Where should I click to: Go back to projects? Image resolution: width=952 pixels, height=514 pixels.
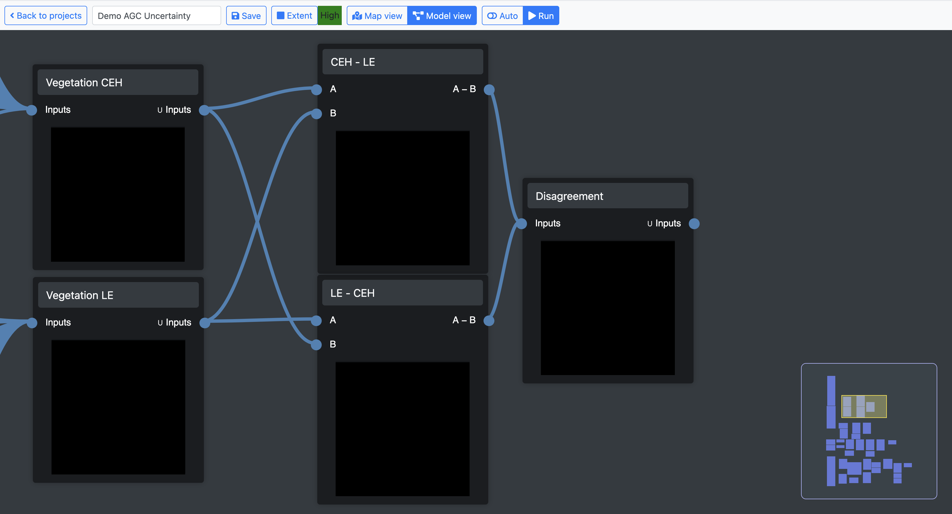[x=46, y=16]
